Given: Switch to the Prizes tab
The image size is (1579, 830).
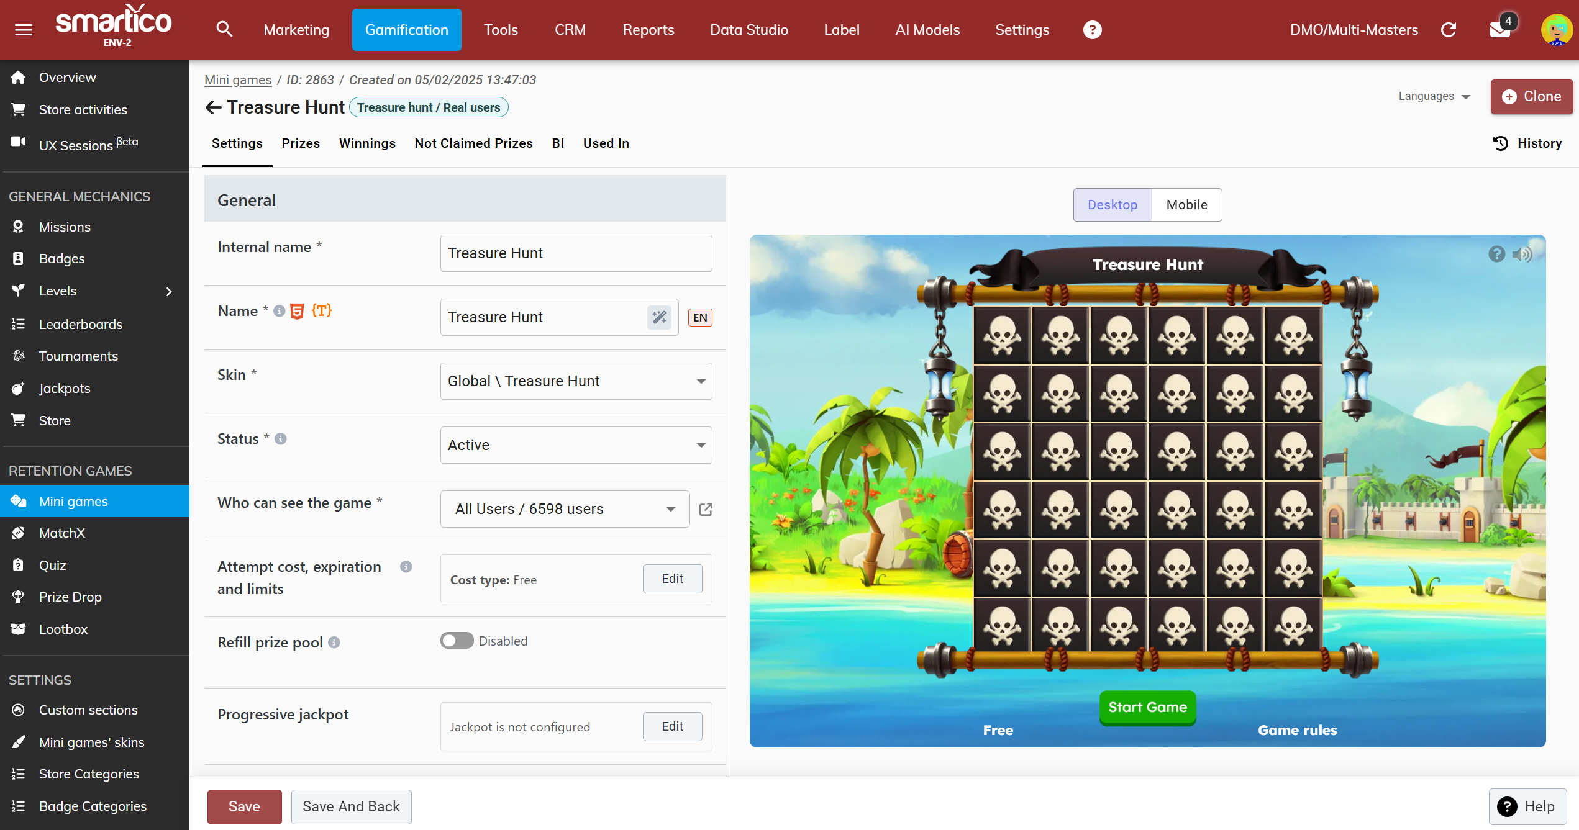Looking at the screenshot, I should pos(301,143).
